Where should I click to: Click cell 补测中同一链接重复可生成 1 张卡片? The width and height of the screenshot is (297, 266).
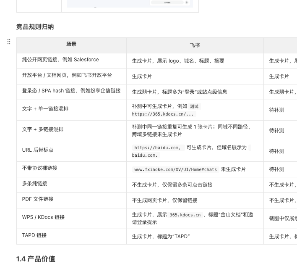coord(195,131)
